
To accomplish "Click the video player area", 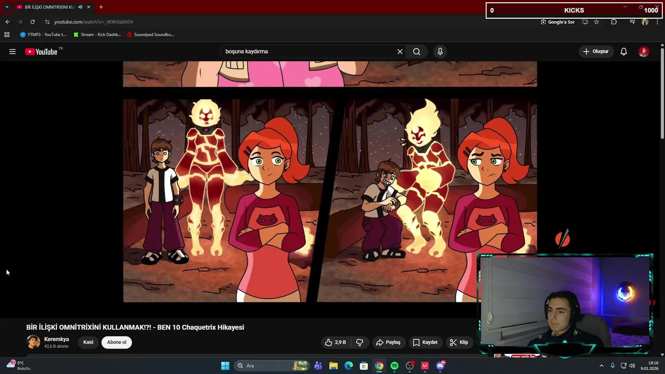I will click(x=330, y=182).
